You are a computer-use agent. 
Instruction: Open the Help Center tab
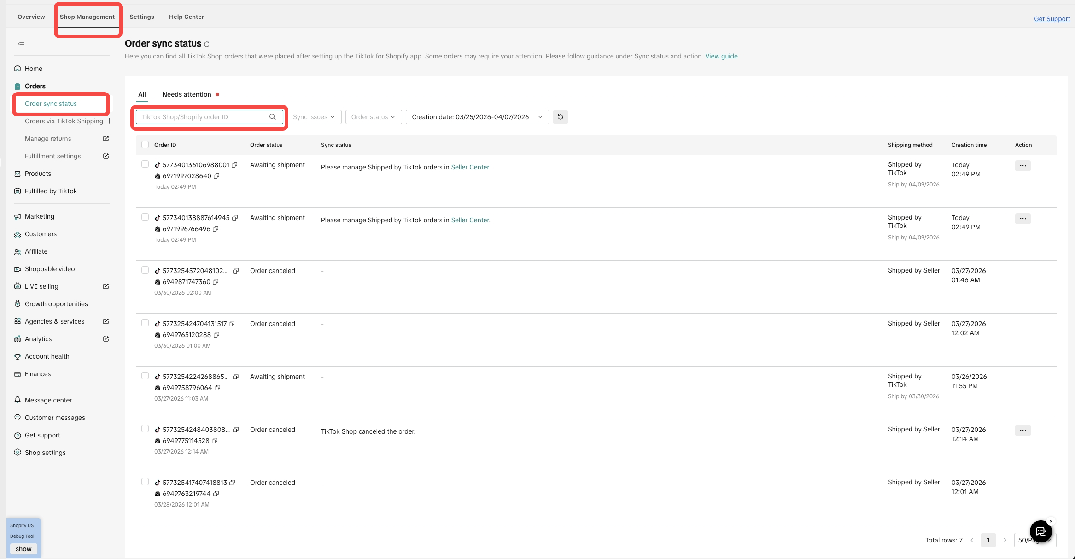[x=187, y=17]
